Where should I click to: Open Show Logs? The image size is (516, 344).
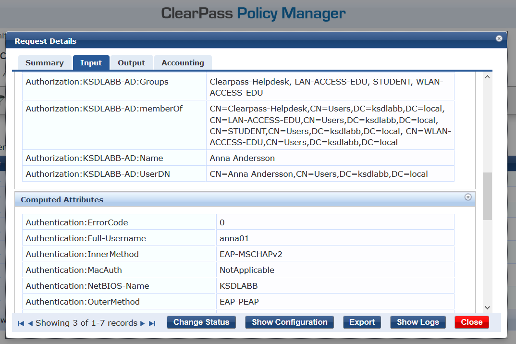click(x=418, y=322)
